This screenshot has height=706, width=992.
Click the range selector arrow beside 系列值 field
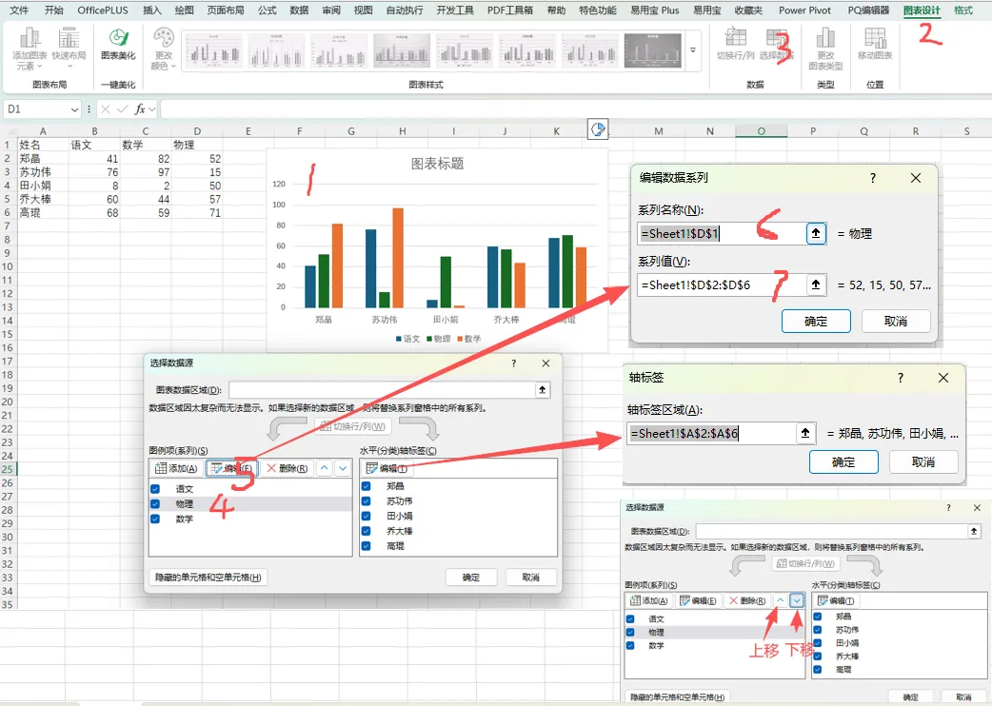tap(816, 285)
